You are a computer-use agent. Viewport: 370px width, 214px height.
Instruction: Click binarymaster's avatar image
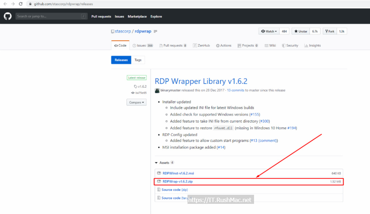(x=157, y=91)
